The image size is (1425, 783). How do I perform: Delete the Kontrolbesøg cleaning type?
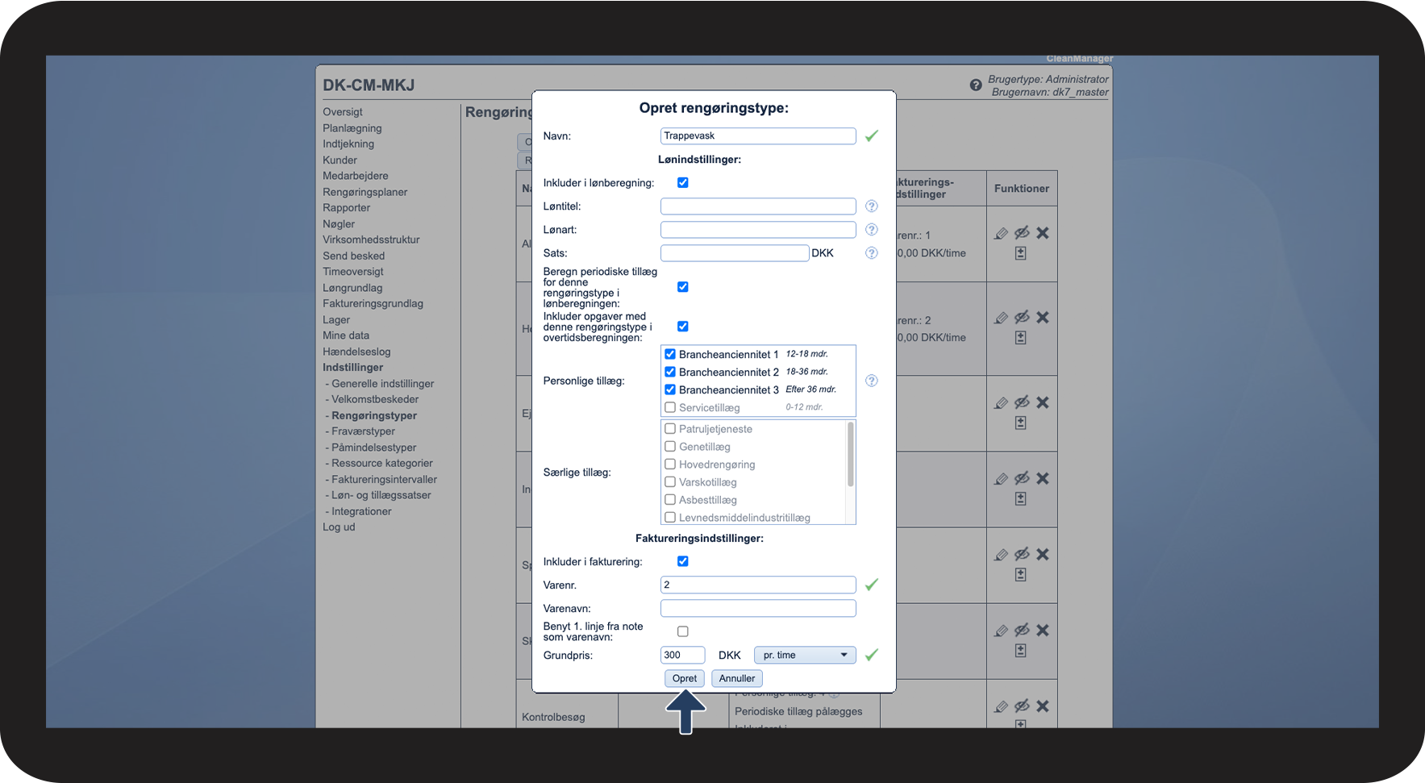(1043, 706)
